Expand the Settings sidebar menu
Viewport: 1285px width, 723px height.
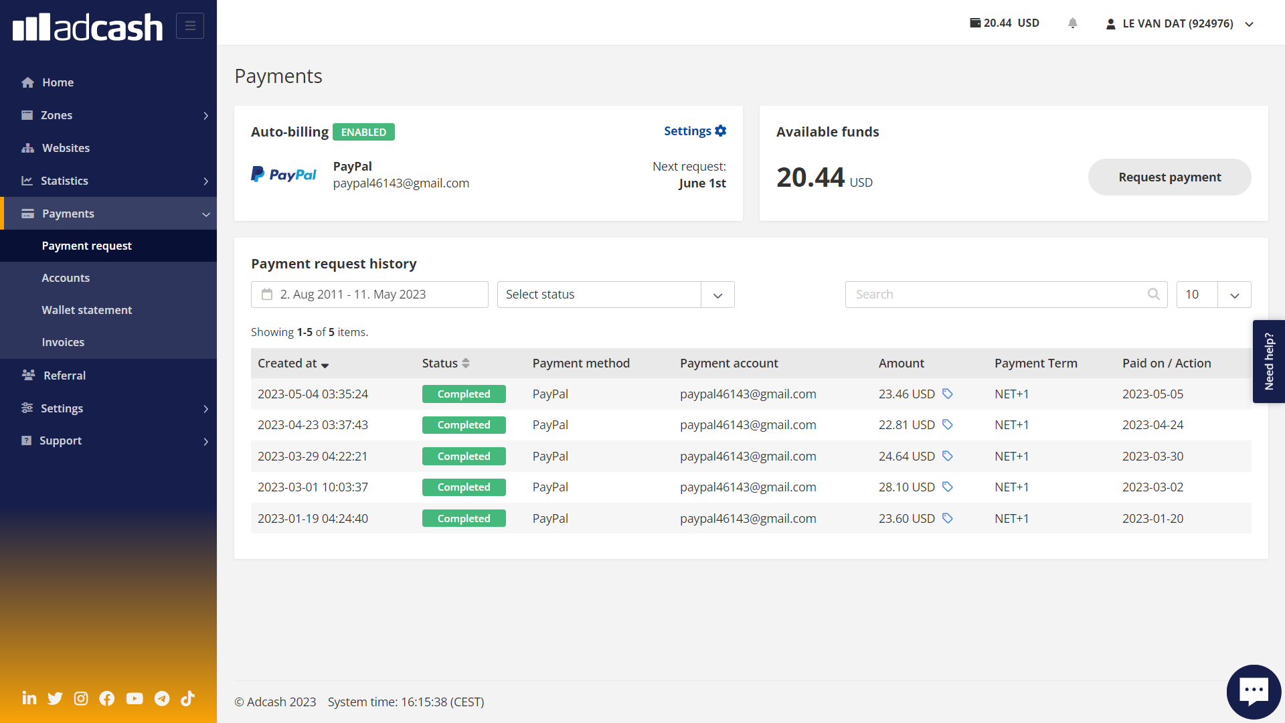[108, 408]
